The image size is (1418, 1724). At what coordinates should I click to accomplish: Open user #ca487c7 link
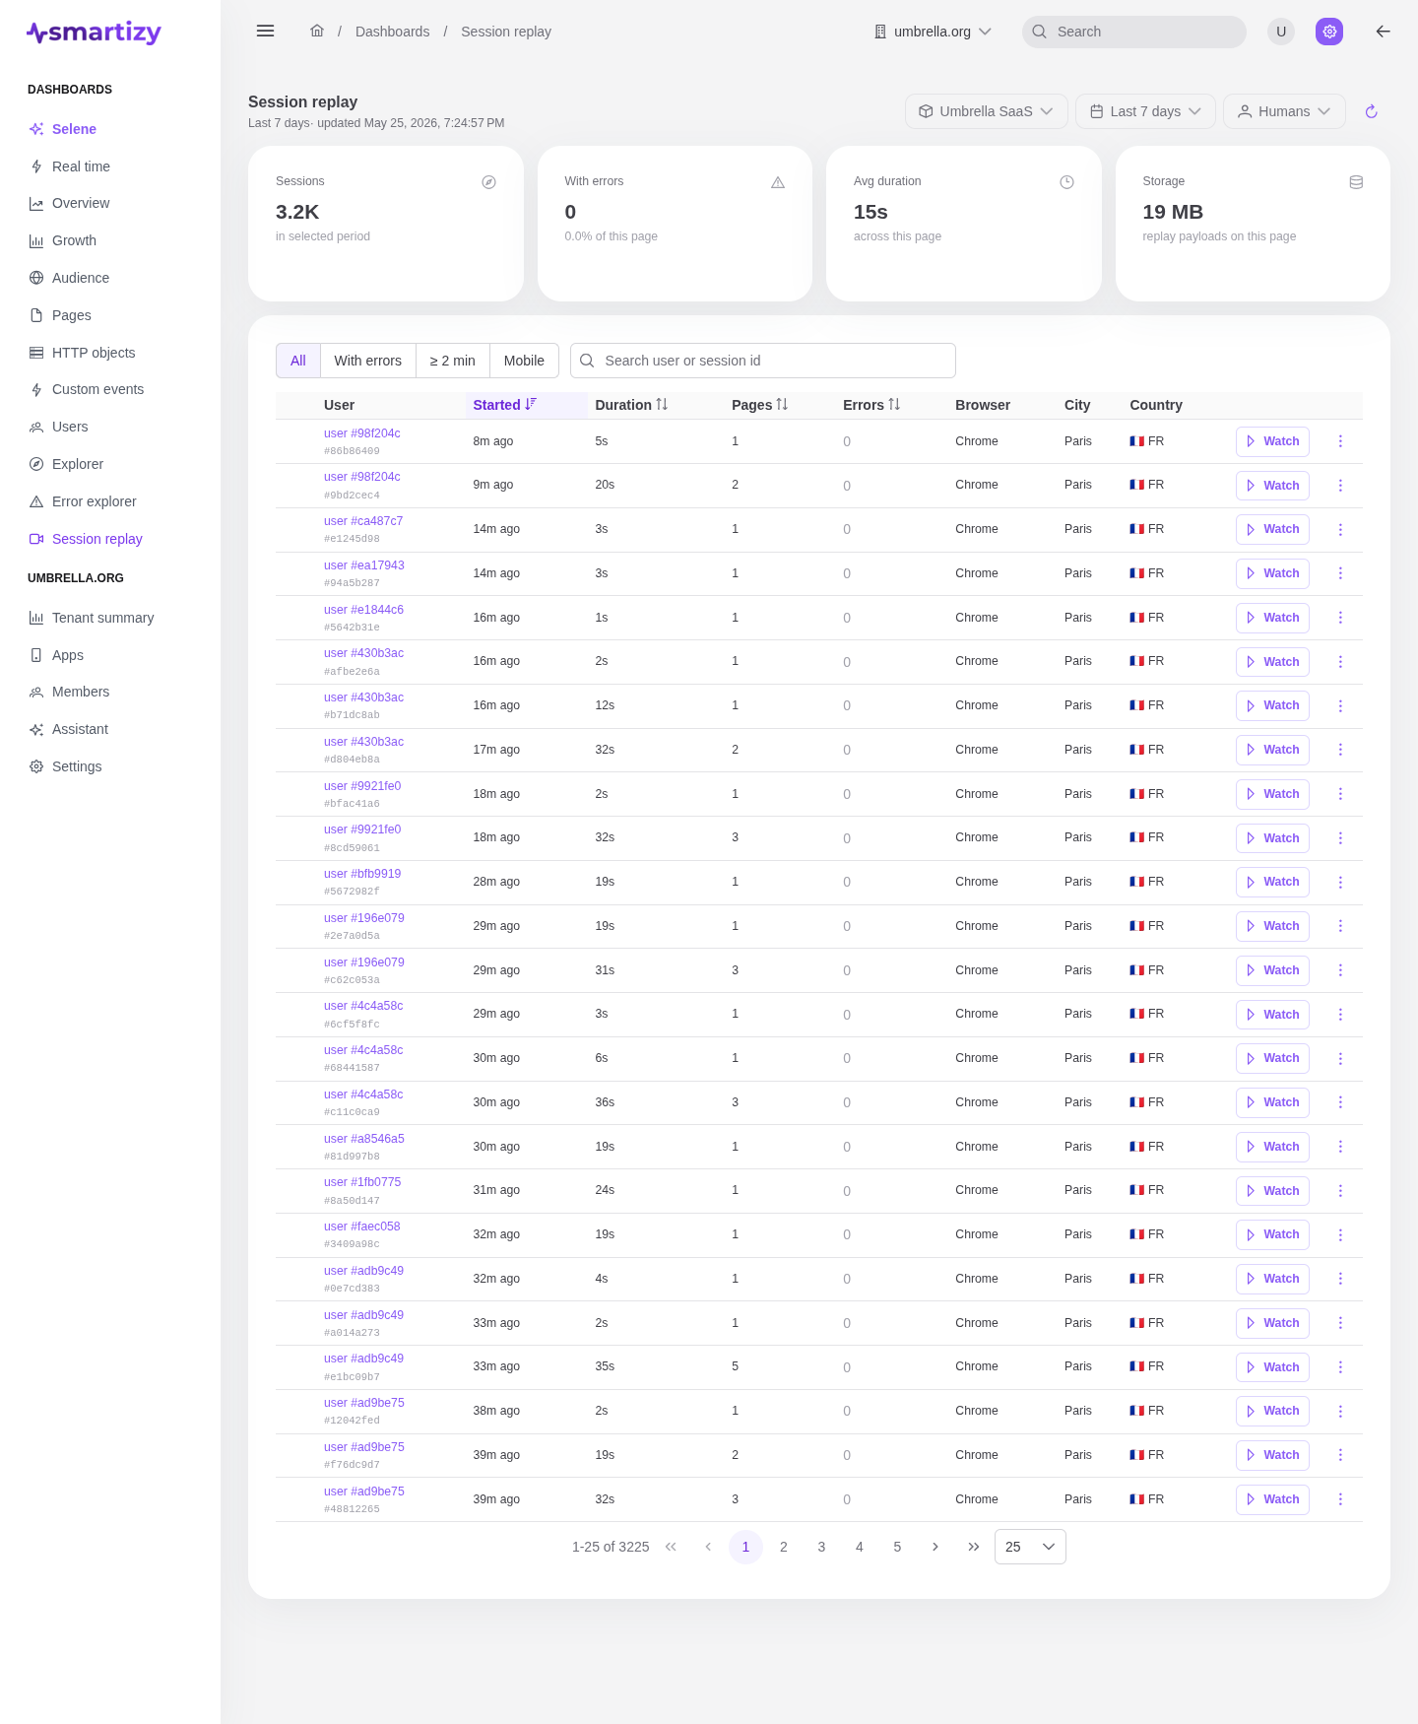pos(363,521)
